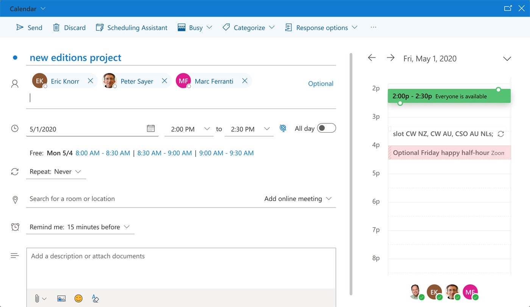This screenshot has width=530, height=307.
Task: Insert a picture using the image icon
Action: pyautogui.click(x=61, y=298)
